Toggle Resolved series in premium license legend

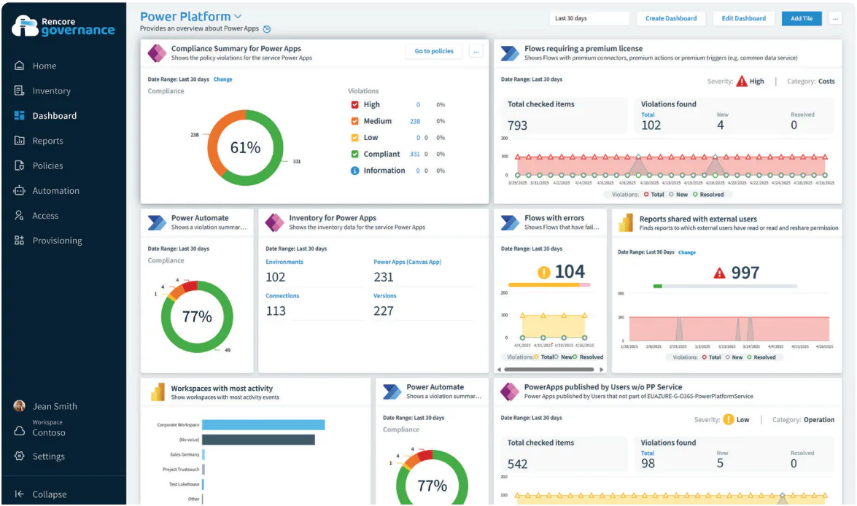[x=708, y=195]
